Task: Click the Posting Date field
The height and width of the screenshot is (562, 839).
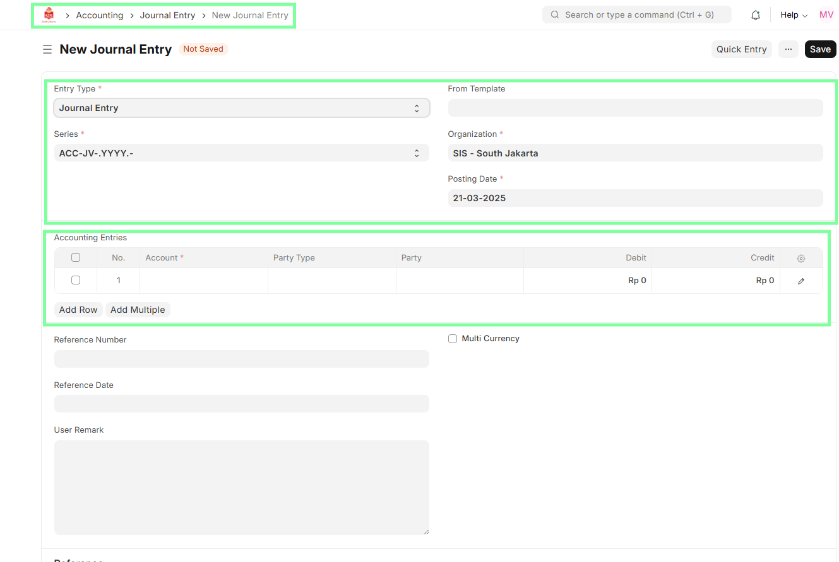Action: coord(634,198)
